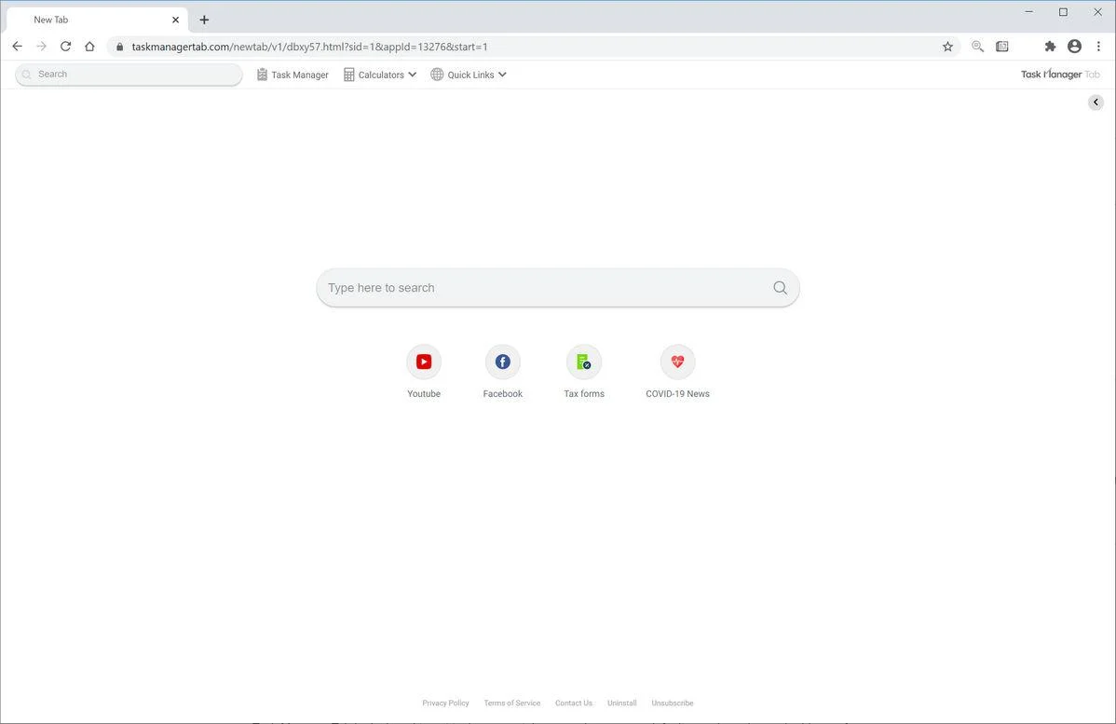This screenshot has width=1116, height=724.
Task: Expand the Quick Links dropdown
Action: coord(469,75)
